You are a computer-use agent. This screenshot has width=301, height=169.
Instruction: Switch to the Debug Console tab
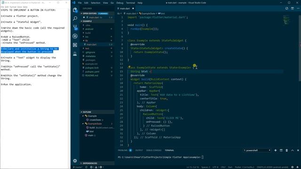pos(154,150)
